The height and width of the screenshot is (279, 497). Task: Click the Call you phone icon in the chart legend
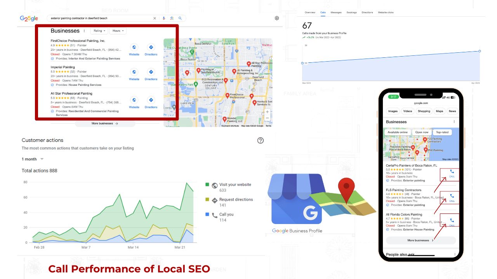click(x=215, y=215)
